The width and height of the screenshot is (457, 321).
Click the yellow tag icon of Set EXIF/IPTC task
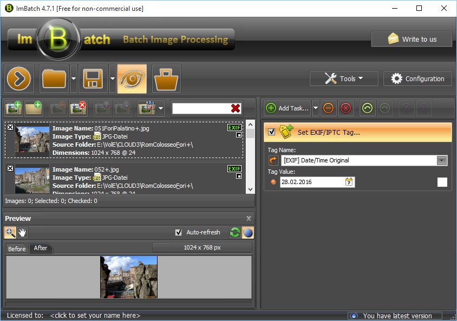286,132
